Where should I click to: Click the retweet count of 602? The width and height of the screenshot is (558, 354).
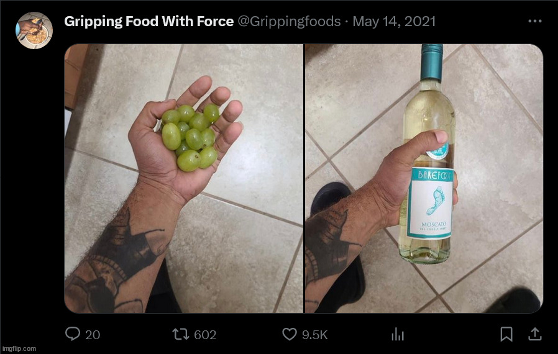click(x=205, y=335)
